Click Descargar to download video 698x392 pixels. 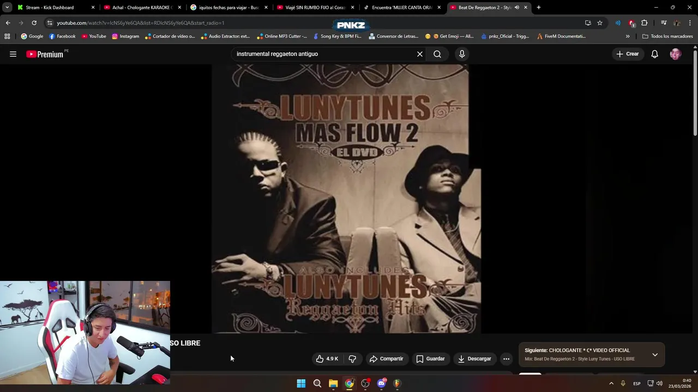(474, 359)
